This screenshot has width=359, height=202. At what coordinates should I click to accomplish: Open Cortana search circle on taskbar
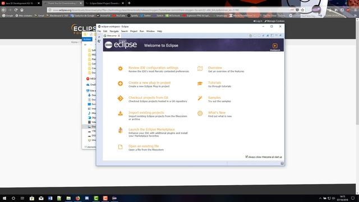[13, 198]
